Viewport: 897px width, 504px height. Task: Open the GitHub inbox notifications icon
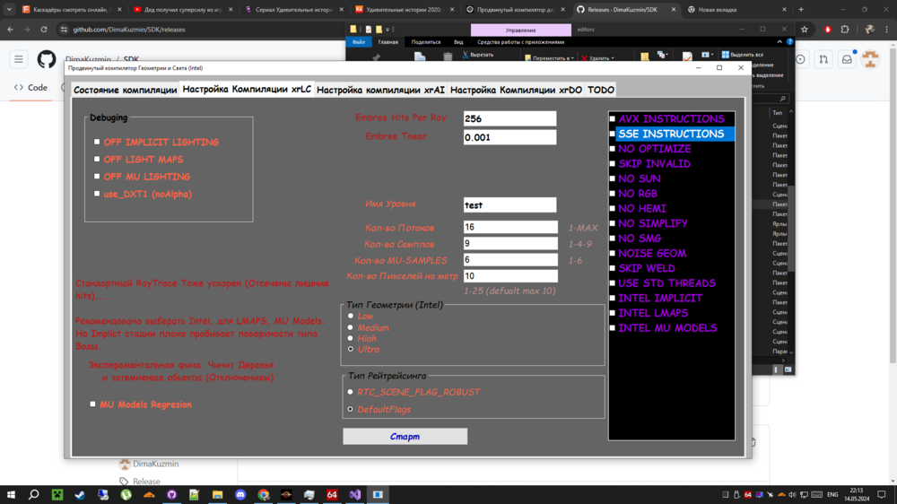coord(848,59)
